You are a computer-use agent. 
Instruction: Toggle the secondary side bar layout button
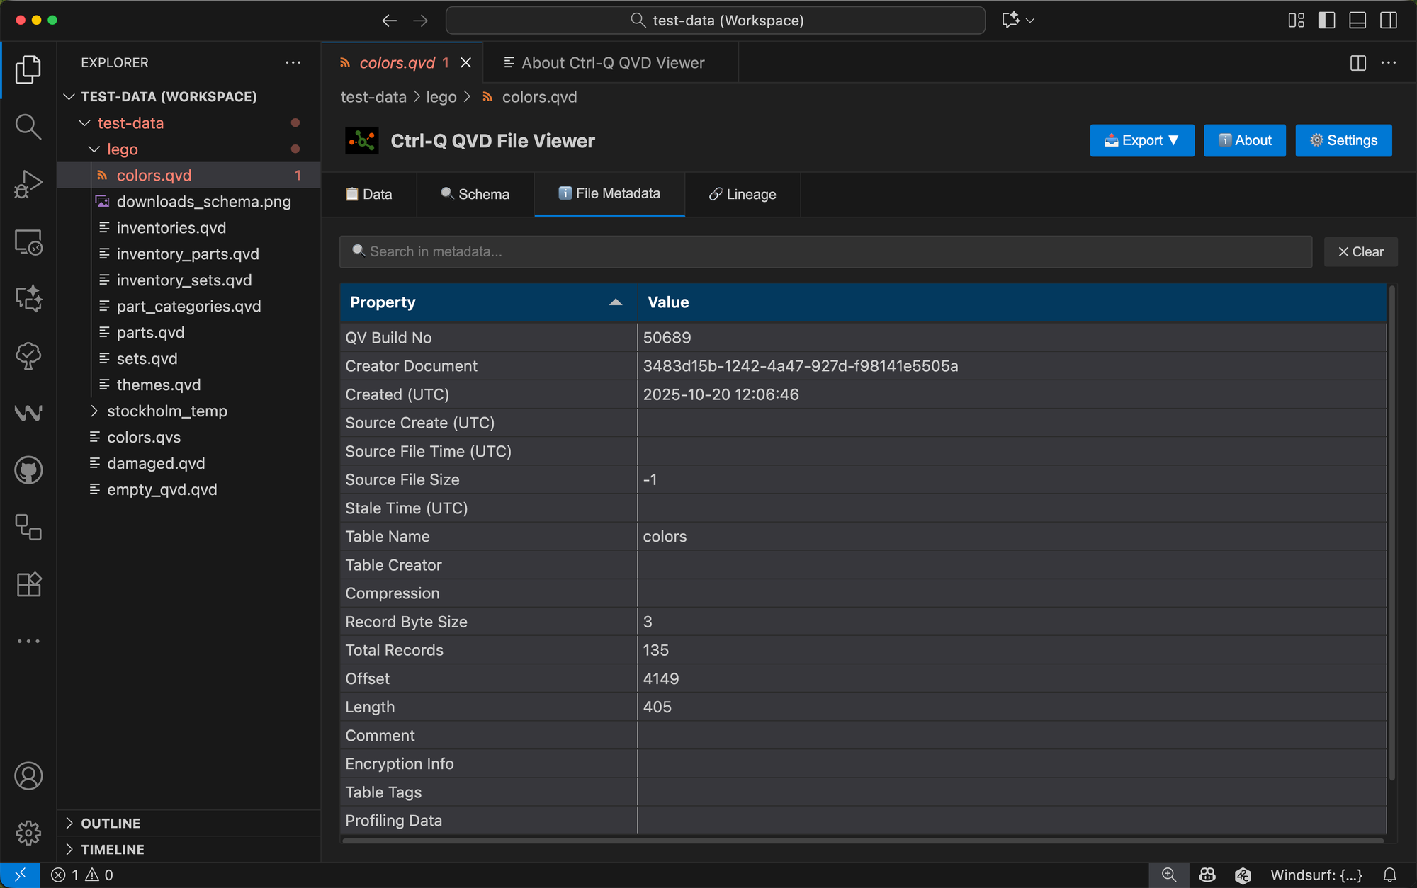click(1389, 21)
